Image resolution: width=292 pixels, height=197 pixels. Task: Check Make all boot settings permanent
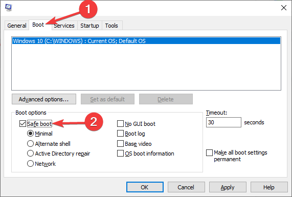click(209, 152)
